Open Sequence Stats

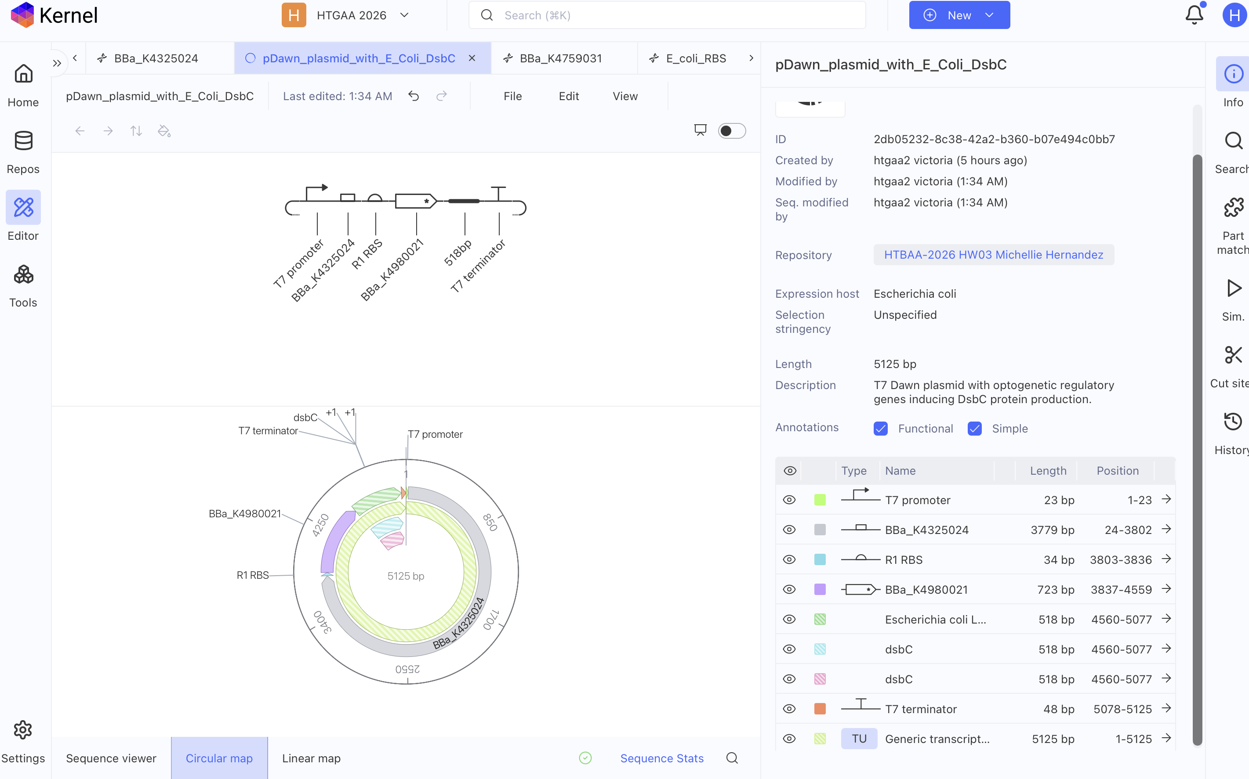661,758
